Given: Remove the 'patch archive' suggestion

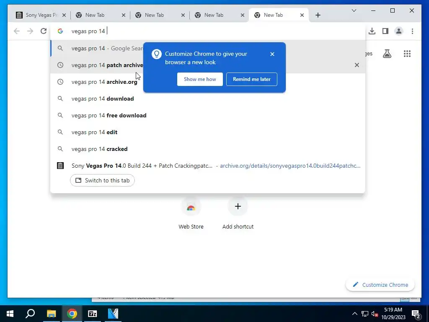Looking at the screenshot, I should point(357,65).
